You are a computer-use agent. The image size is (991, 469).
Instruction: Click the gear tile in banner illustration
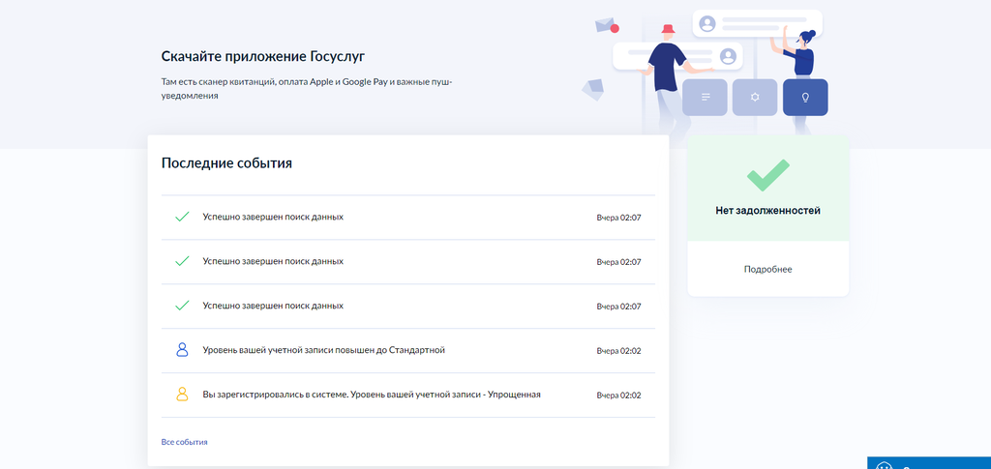pos(755,98)
